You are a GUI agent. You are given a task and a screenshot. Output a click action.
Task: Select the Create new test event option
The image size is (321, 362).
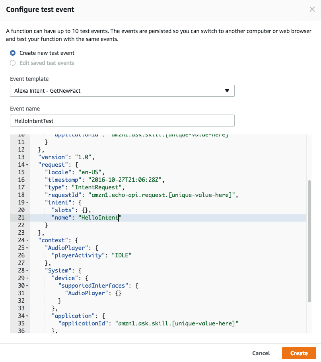(x=12, y=53)
